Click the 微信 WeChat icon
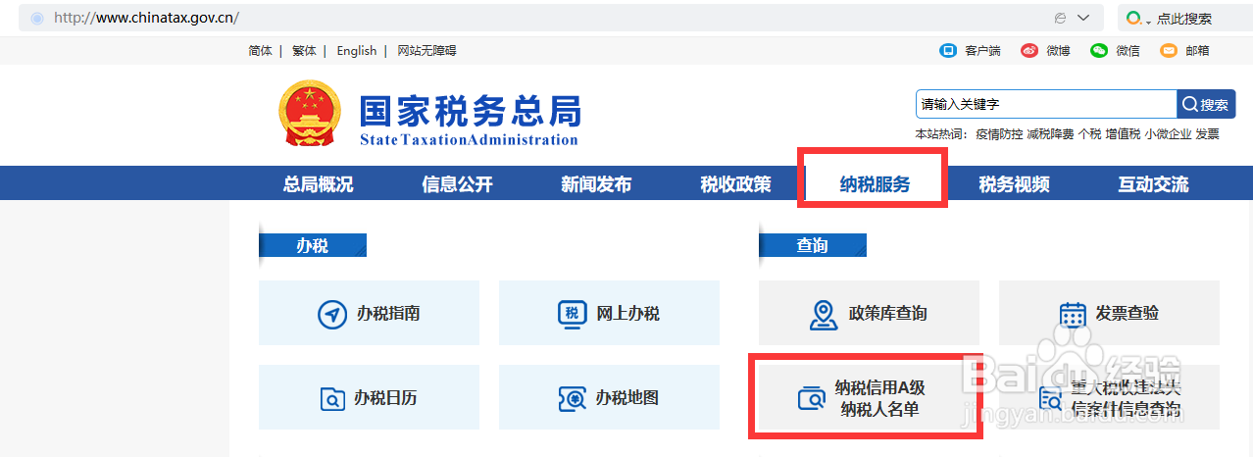Image resolution: width=1253 pixels, height=457 pixels. (x=1099, y=51)
